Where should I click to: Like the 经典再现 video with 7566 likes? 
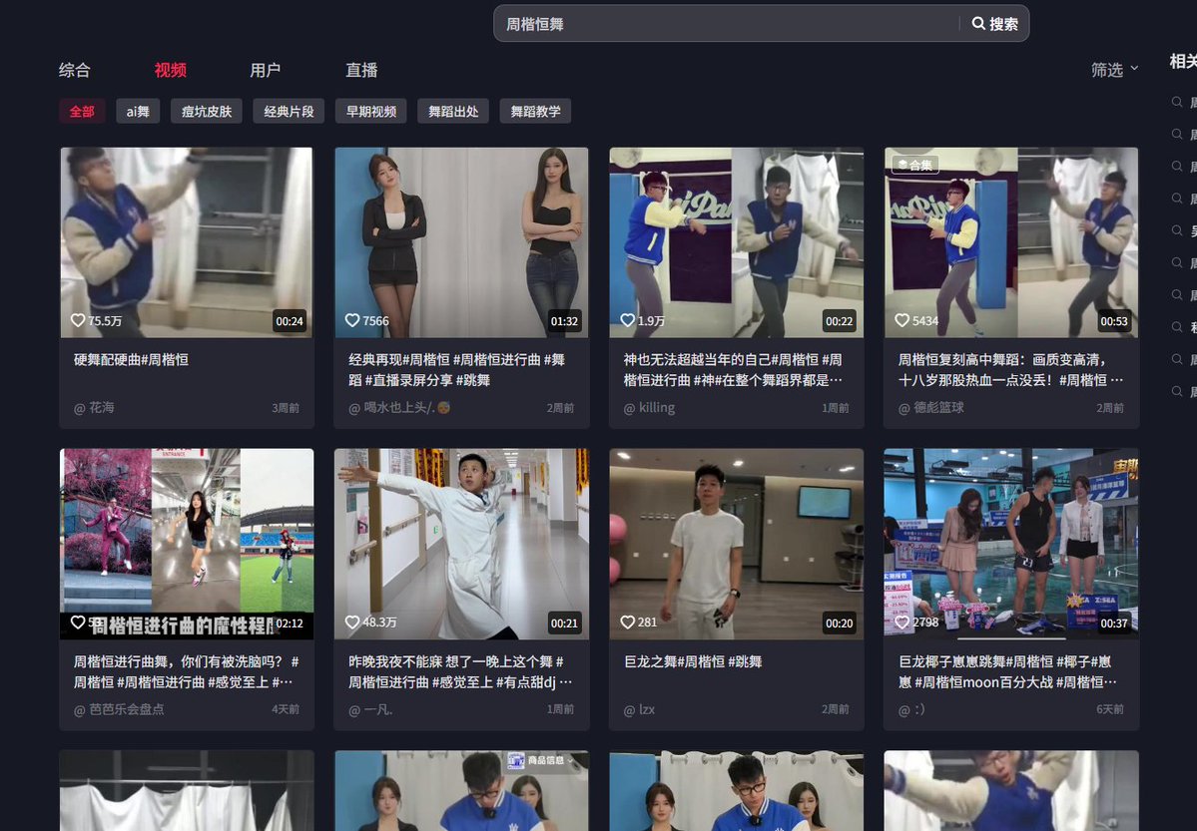point(352,320)
